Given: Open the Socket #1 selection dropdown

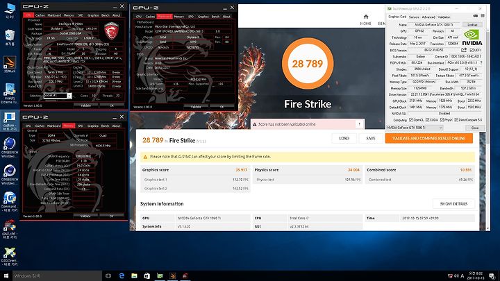Looking at the screenshot, I should click(x=58, y=96).
